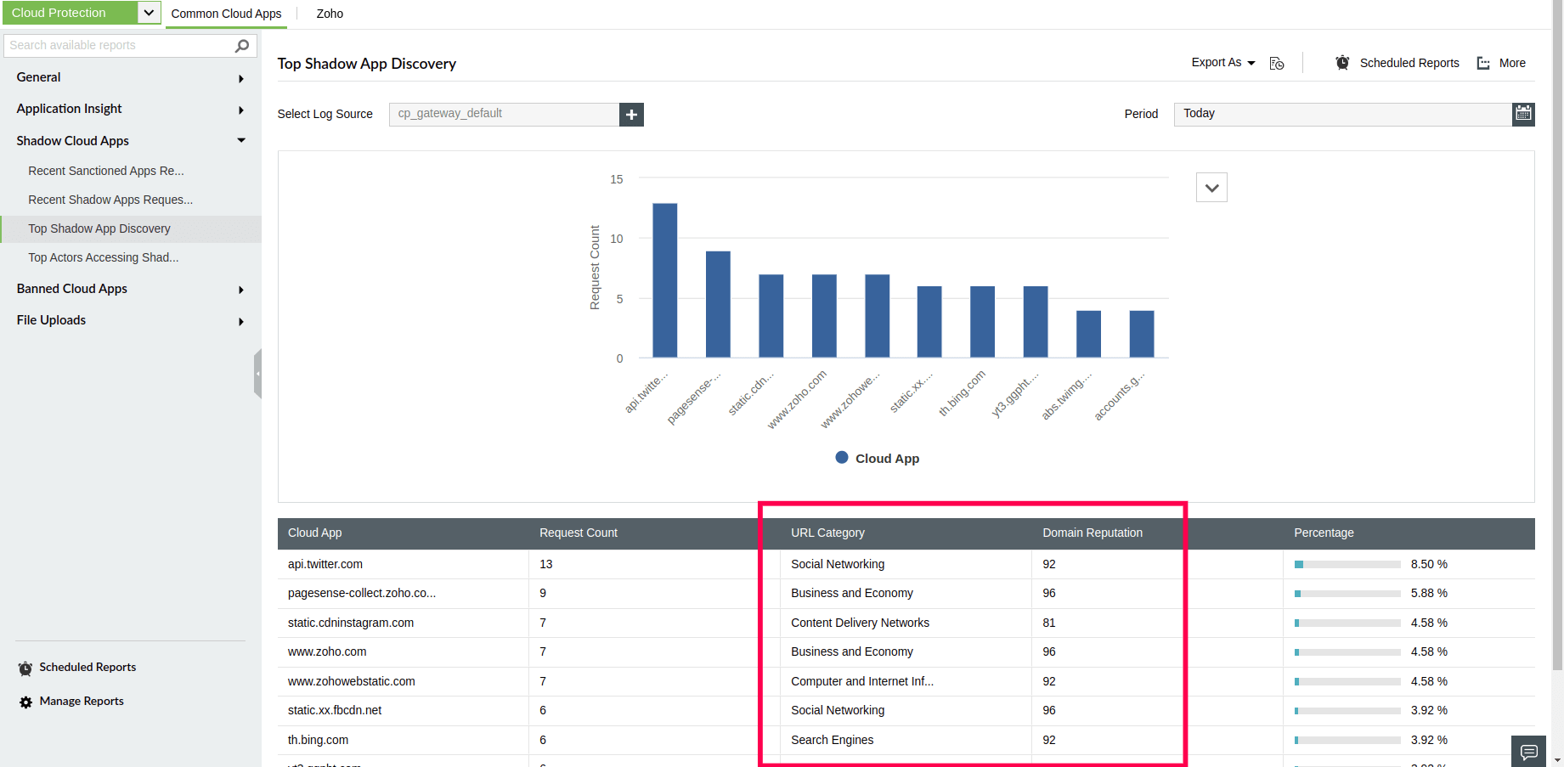Open the More options icon in the header
This screenshot has width=1564, height=767.
(x=1483, y=63)
